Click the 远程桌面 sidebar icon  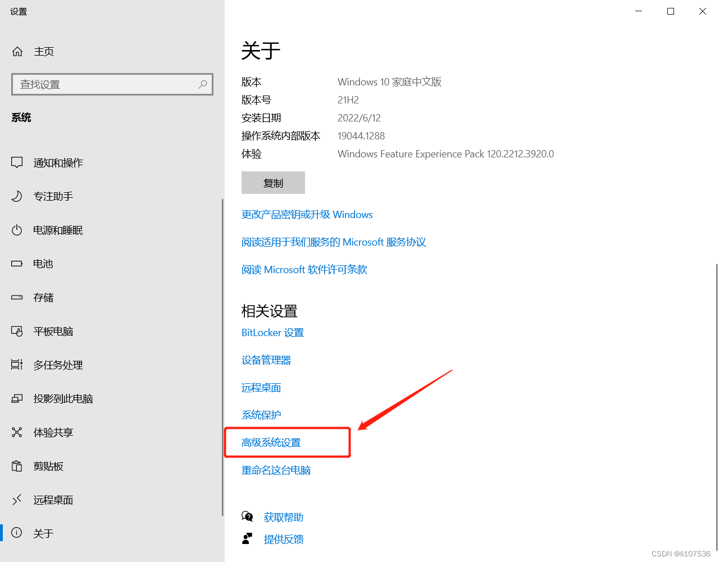17,500
